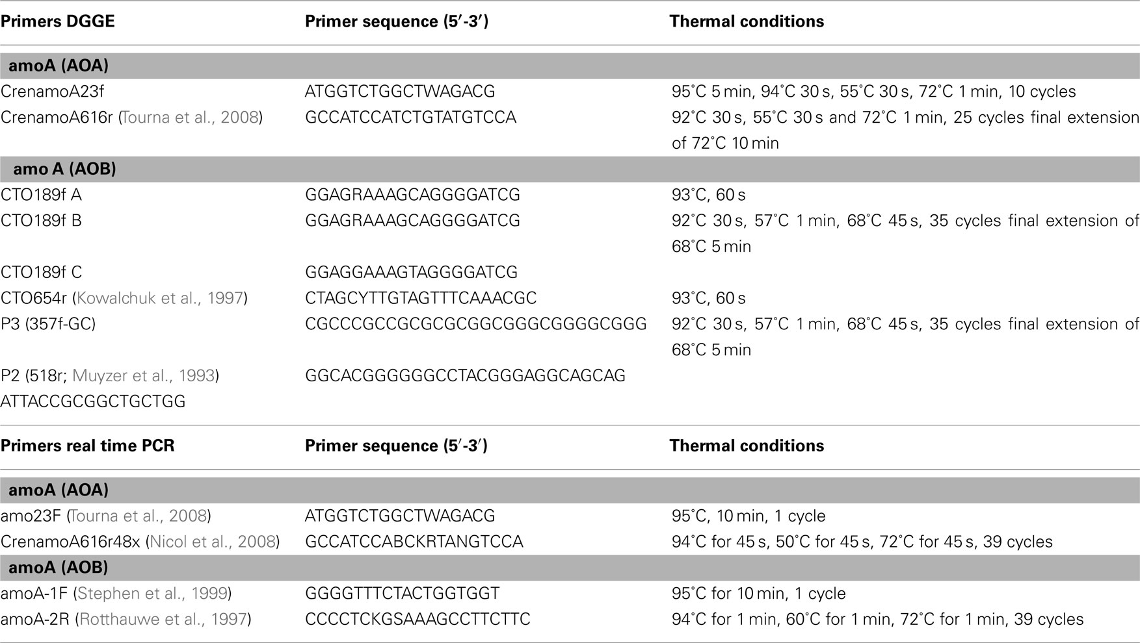Viewport: 1140px width, 643px height.
Task: Select the Primers DGGE column header
Action: coord(58,21)
